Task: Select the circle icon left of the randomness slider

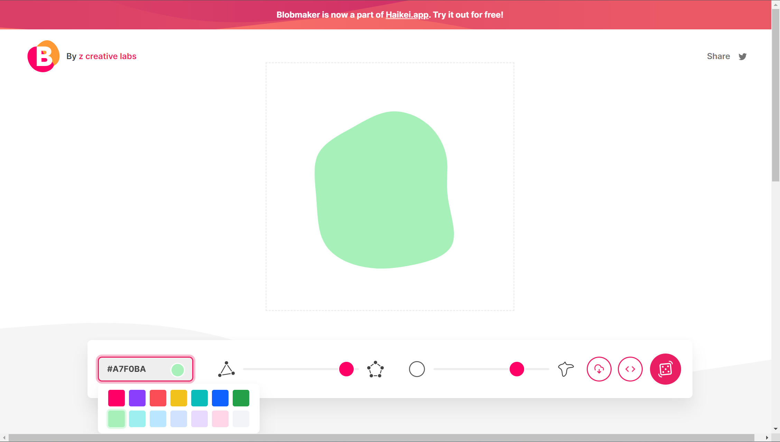Action: [417, 369]
